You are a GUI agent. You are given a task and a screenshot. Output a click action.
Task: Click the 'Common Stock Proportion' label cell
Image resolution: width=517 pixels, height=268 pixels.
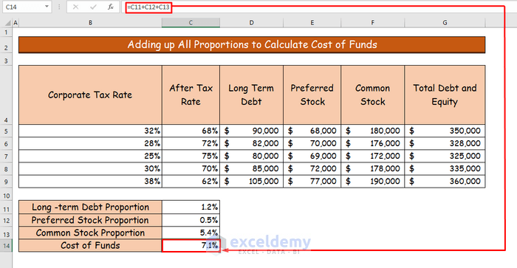click(x=90, y=233)
